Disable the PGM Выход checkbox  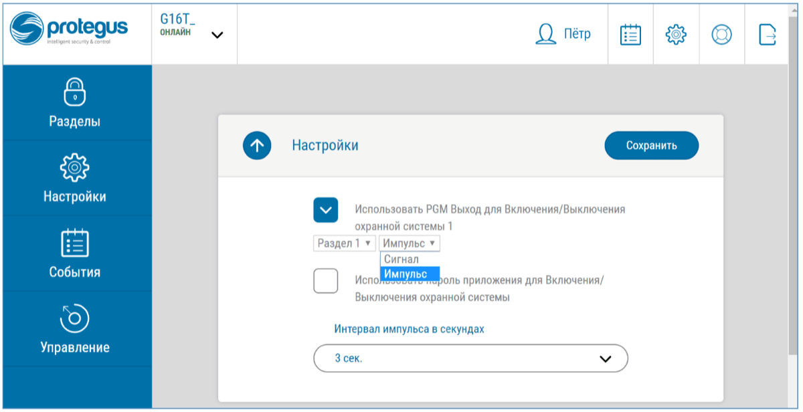point(325,210)
